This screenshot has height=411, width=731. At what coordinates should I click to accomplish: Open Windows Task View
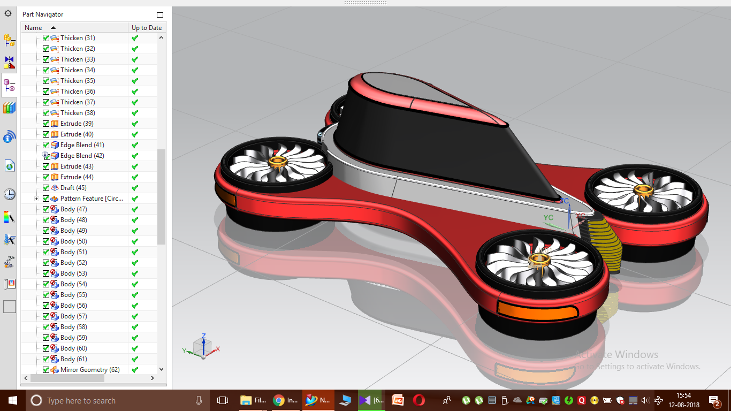point(223,400)
